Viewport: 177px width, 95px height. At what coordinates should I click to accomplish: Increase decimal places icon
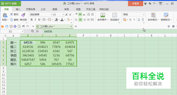(x=139, y=20)
